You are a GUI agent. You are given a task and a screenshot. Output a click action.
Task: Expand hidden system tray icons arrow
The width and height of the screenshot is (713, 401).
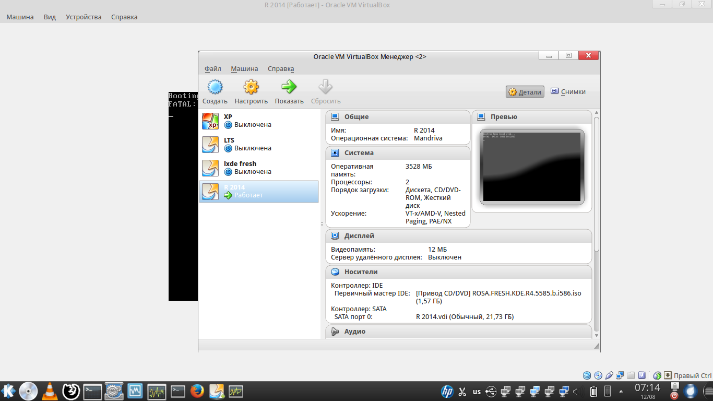[621, 391]
